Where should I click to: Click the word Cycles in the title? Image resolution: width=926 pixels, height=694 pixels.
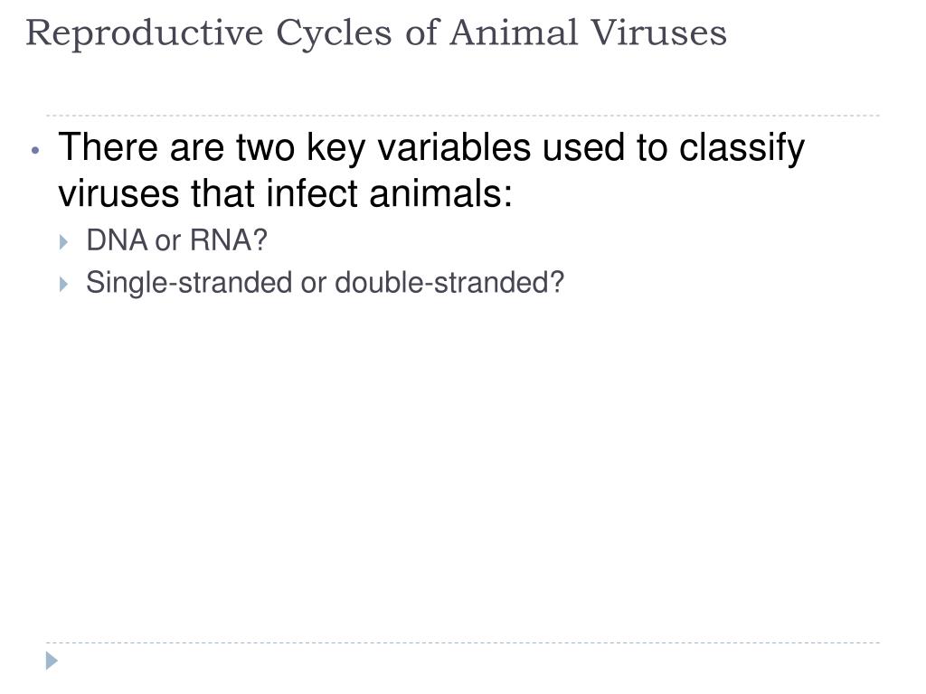tap(334, 34)
